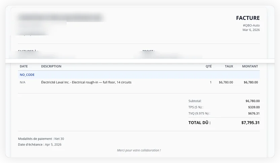280x163 pixels.
Task: Click the quantity value 1 in the line item
Action: pyautogui.click(x=211, y=82)
